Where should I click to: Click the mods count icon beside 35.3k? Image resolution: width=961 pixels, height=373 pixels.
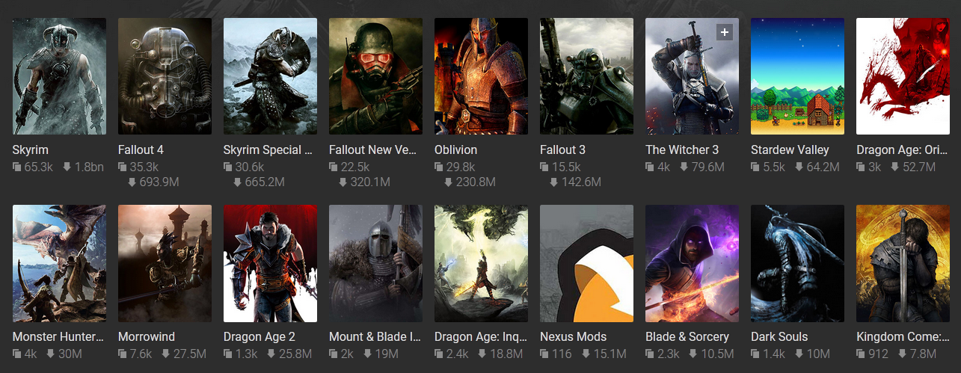123,167
